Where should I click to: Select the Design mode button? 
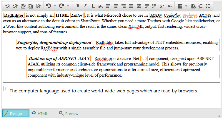[16, 113]
